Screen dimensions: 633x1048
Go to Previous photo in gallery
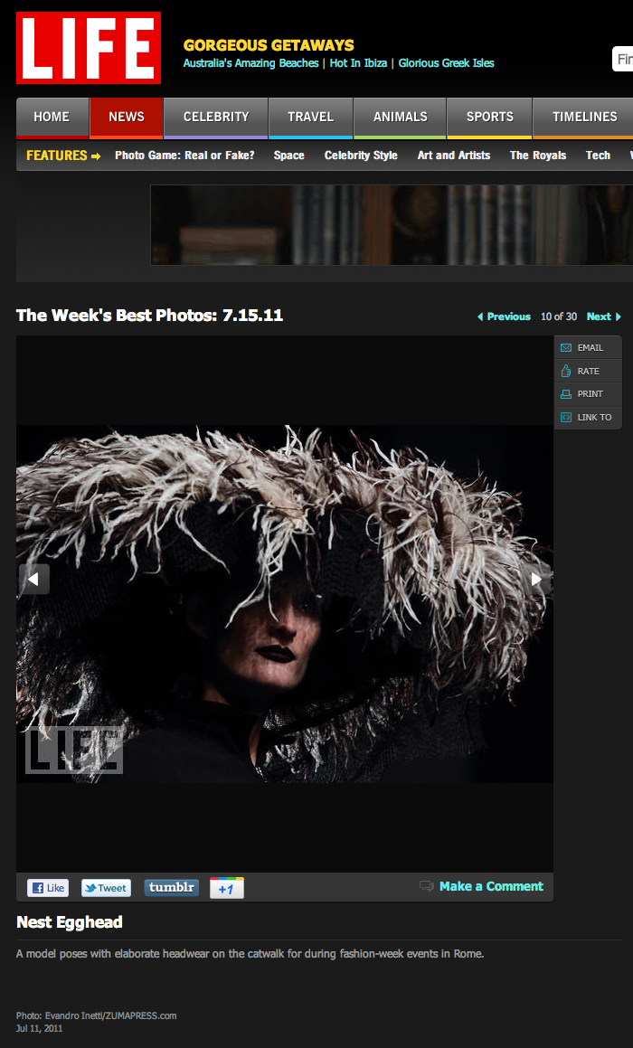pos(504,316)
